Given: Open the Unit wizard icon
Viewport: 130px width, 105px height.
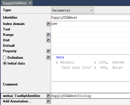Looking at the screenshot, I should coord(48,40).
